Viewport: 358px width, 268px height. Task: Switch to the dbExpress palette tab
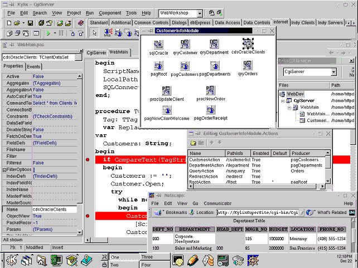tap(200, 23)
